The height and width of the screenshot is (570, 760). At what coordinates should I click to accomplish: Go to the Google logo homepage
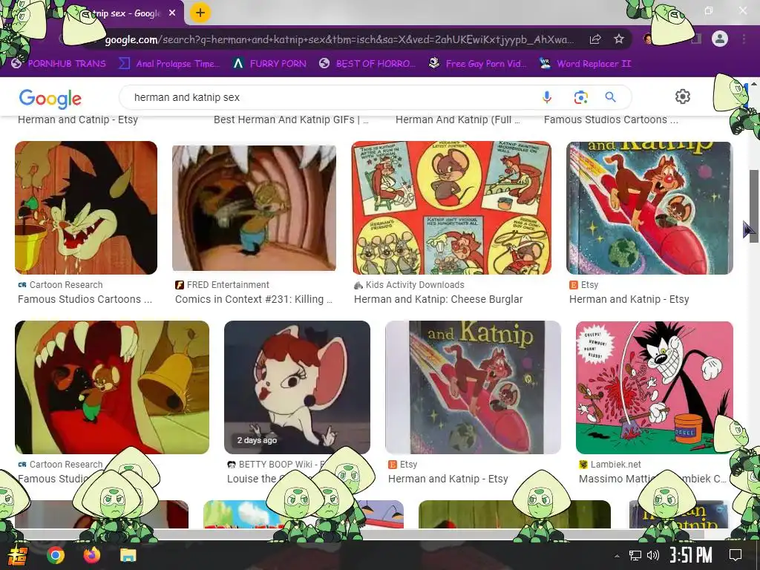coord(50,99)
